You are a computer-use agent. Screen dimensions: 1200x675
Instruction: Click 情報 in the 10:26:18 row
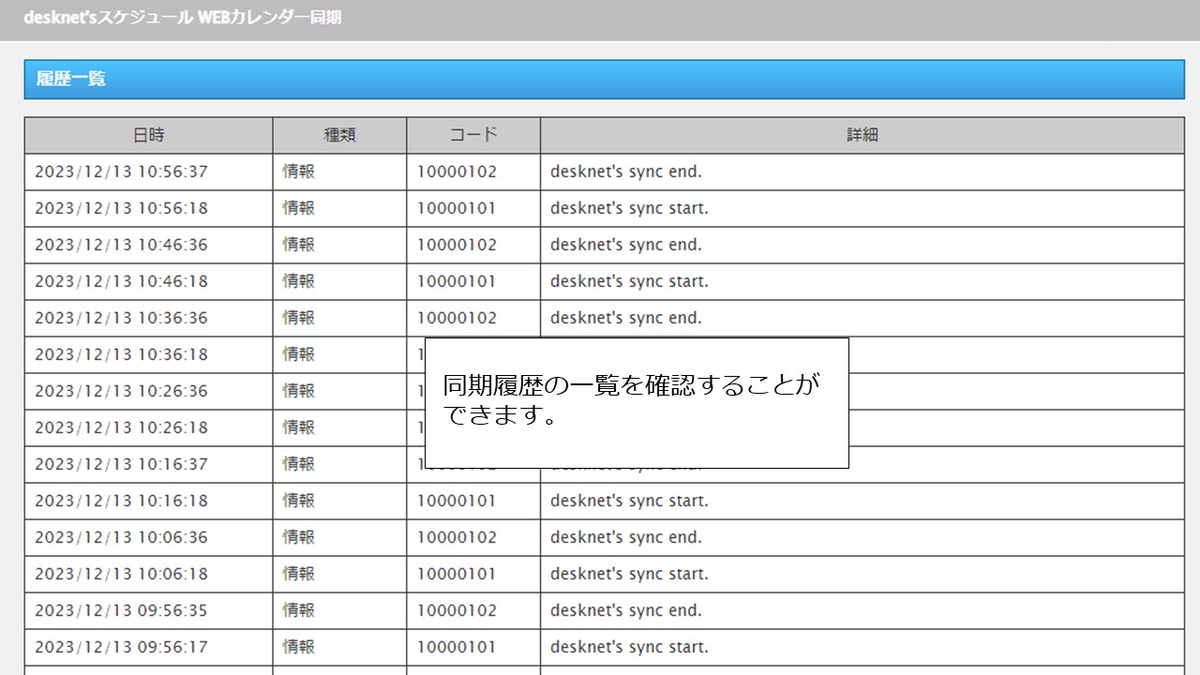pos(299,427)
